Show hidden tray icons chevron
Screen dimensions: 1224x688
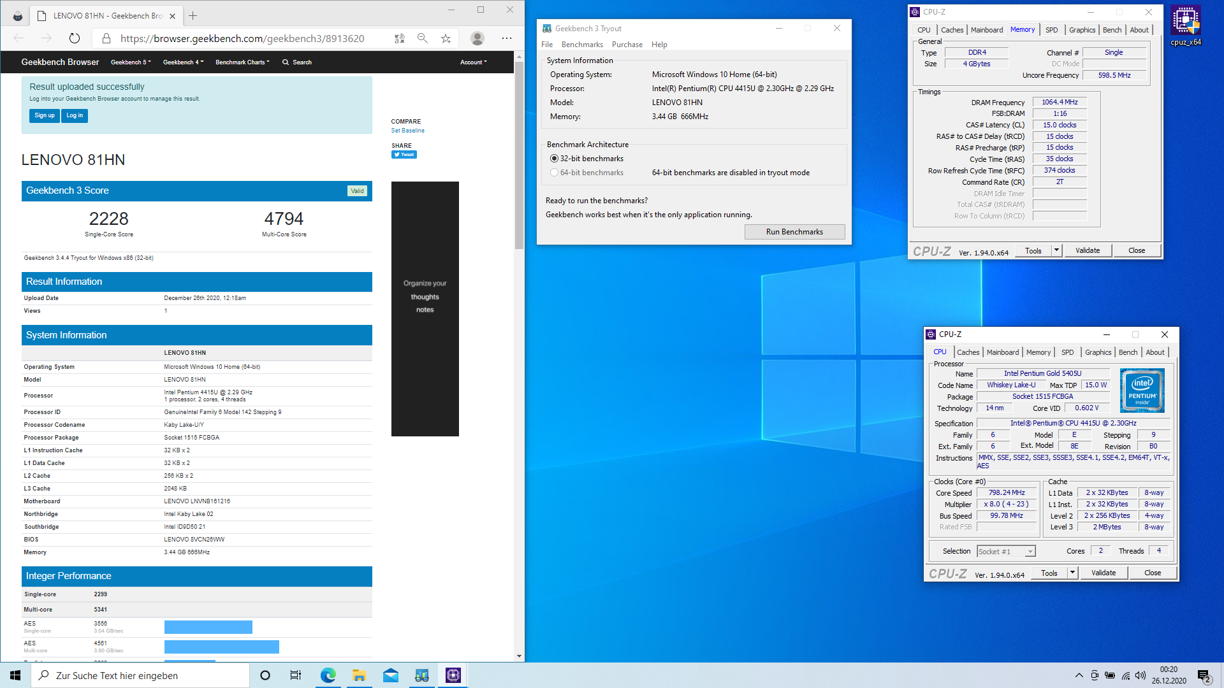point(1079,675)
